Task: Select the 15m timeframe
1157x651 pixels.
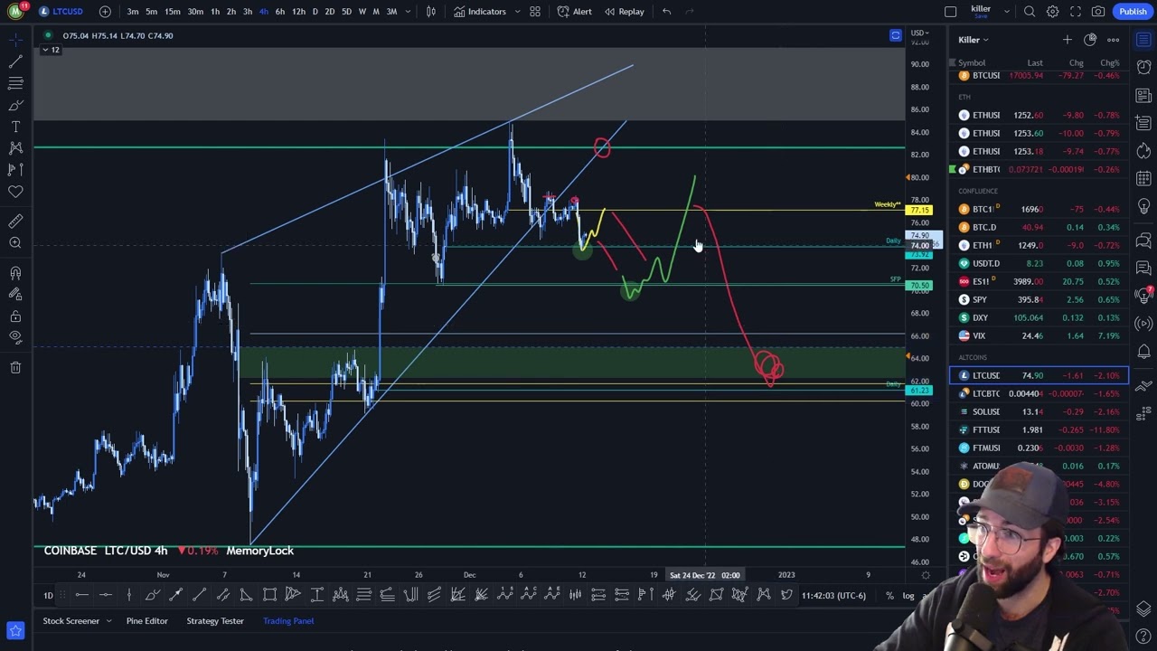Action: click(x=172, y=12)
